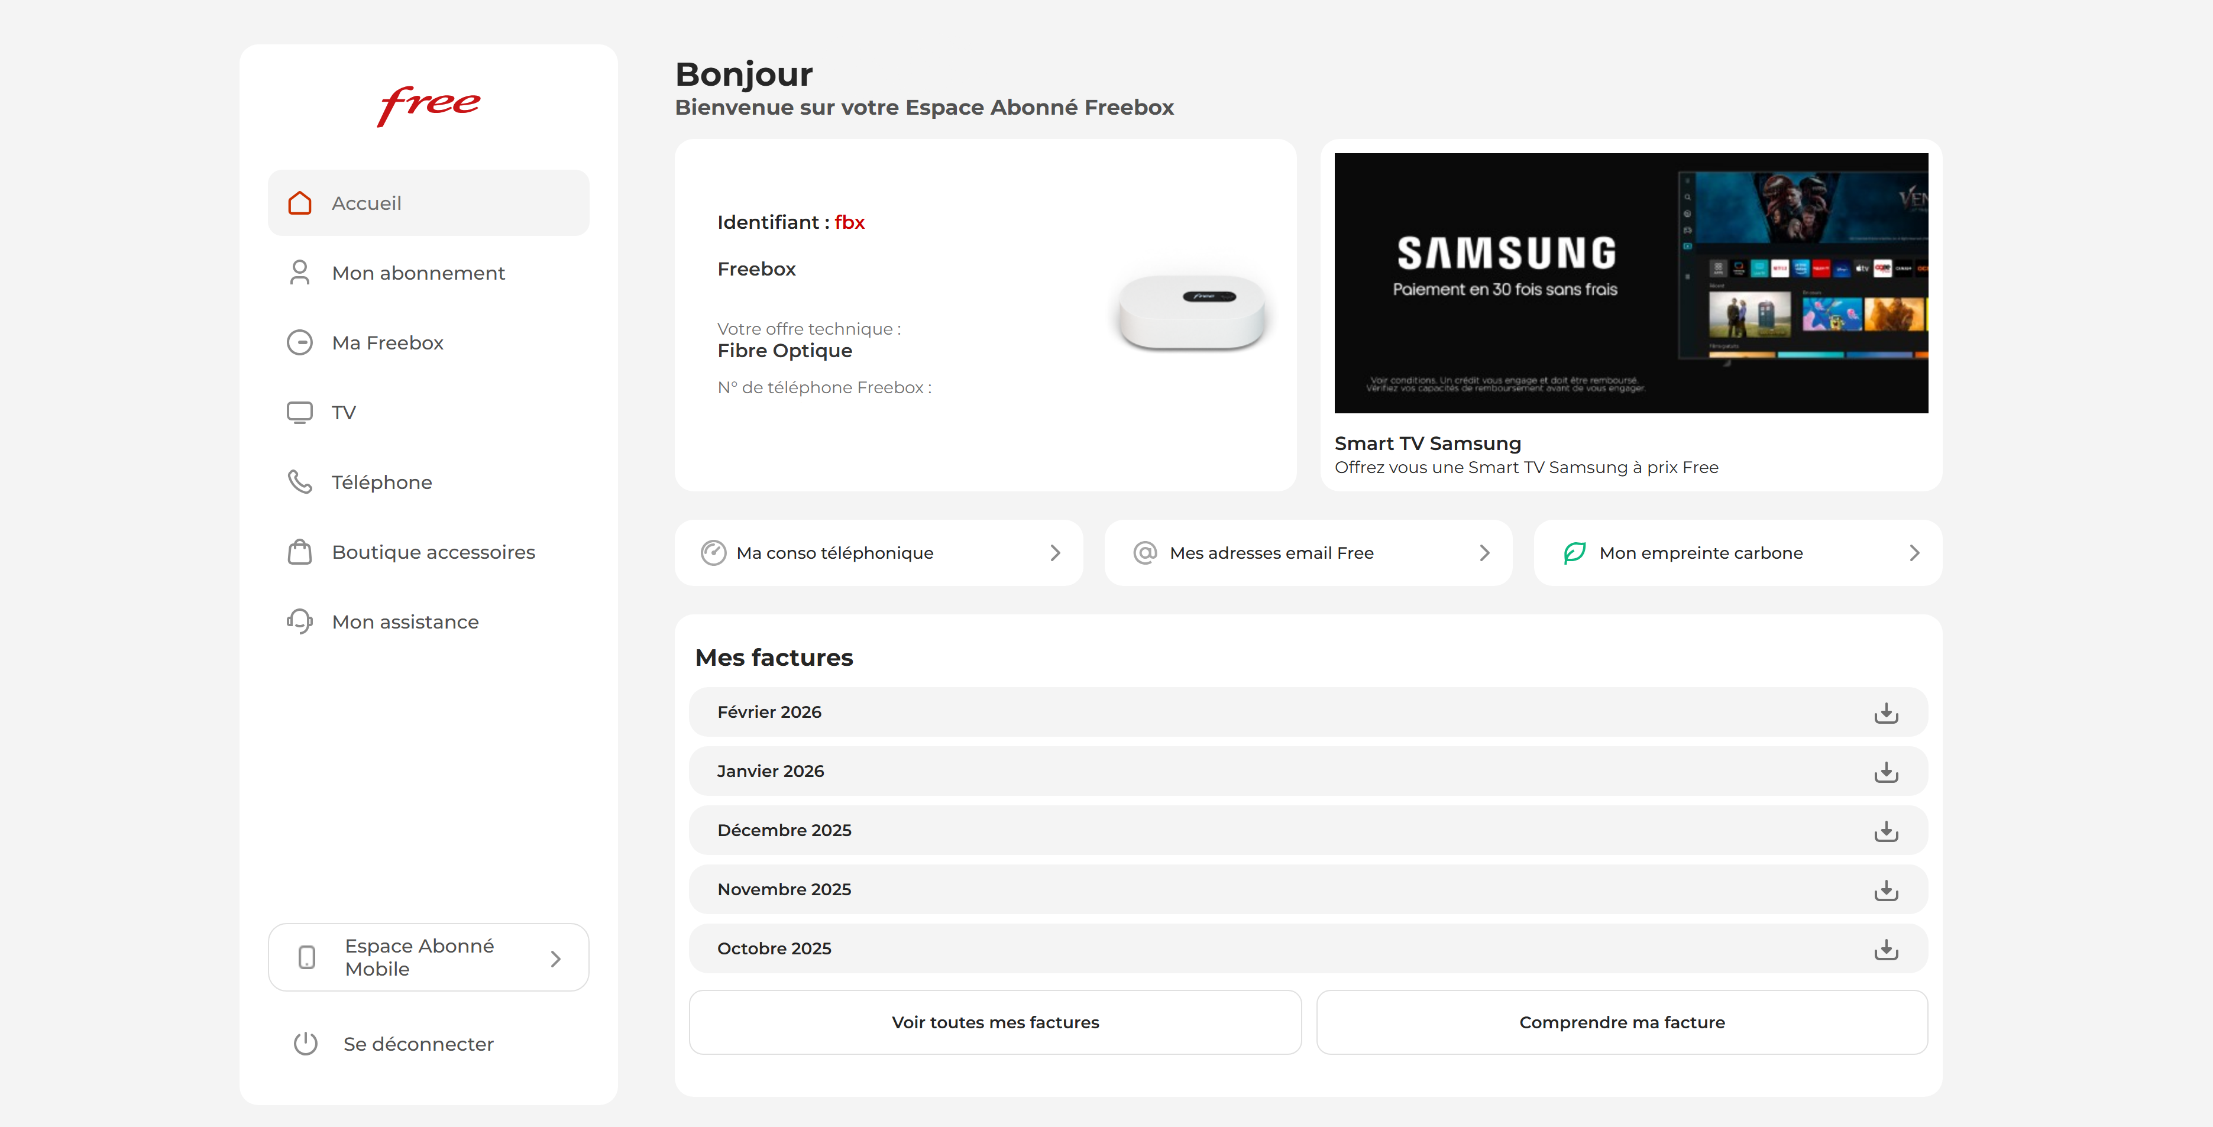This screenshot has height=1127, width=2213.
Task: Select the Accueil home icon
Action: tap(300, 203)
